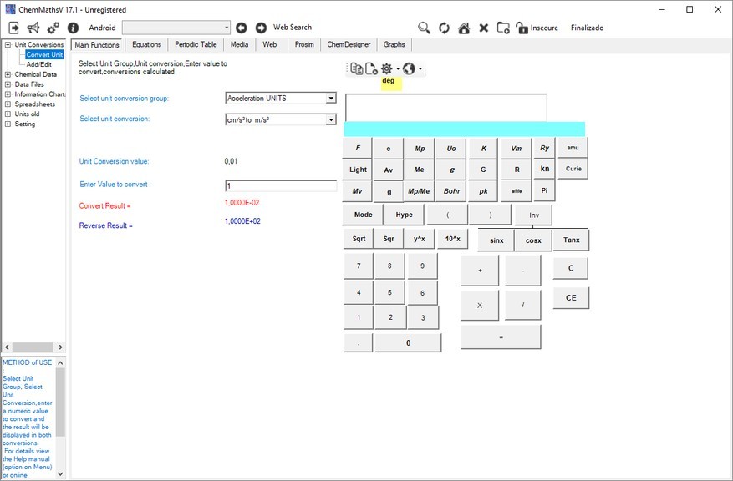Image resolution: width=733 pixels, height=481 pixels.
Task: Click the equals button
Action: tap(501, 337)
